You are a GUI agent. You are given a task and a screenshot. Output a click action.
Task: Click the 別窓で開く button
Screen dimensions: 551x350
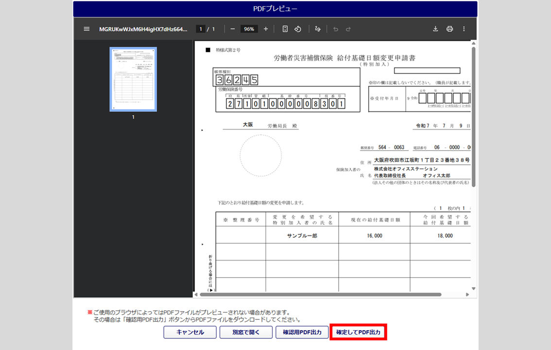(246, 332)
